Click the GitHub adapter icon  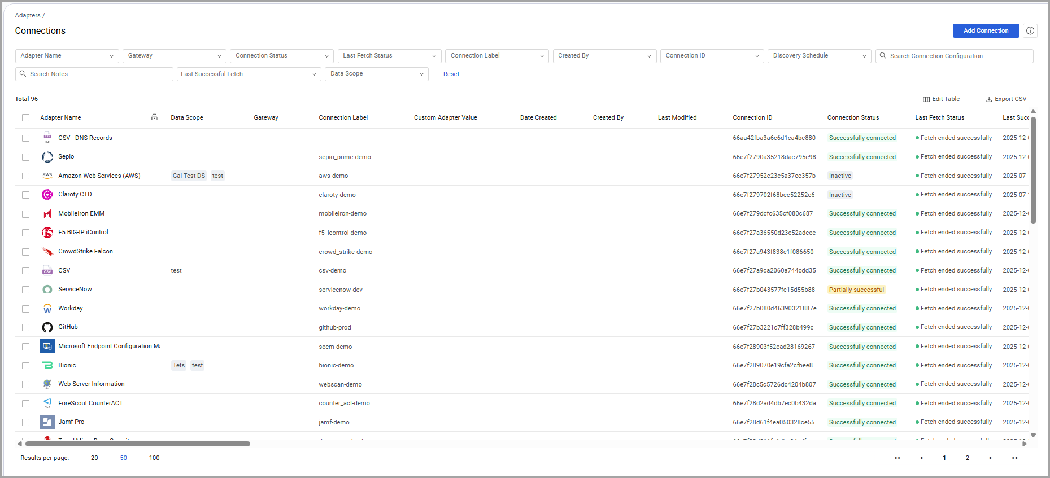tap(47, 327)
